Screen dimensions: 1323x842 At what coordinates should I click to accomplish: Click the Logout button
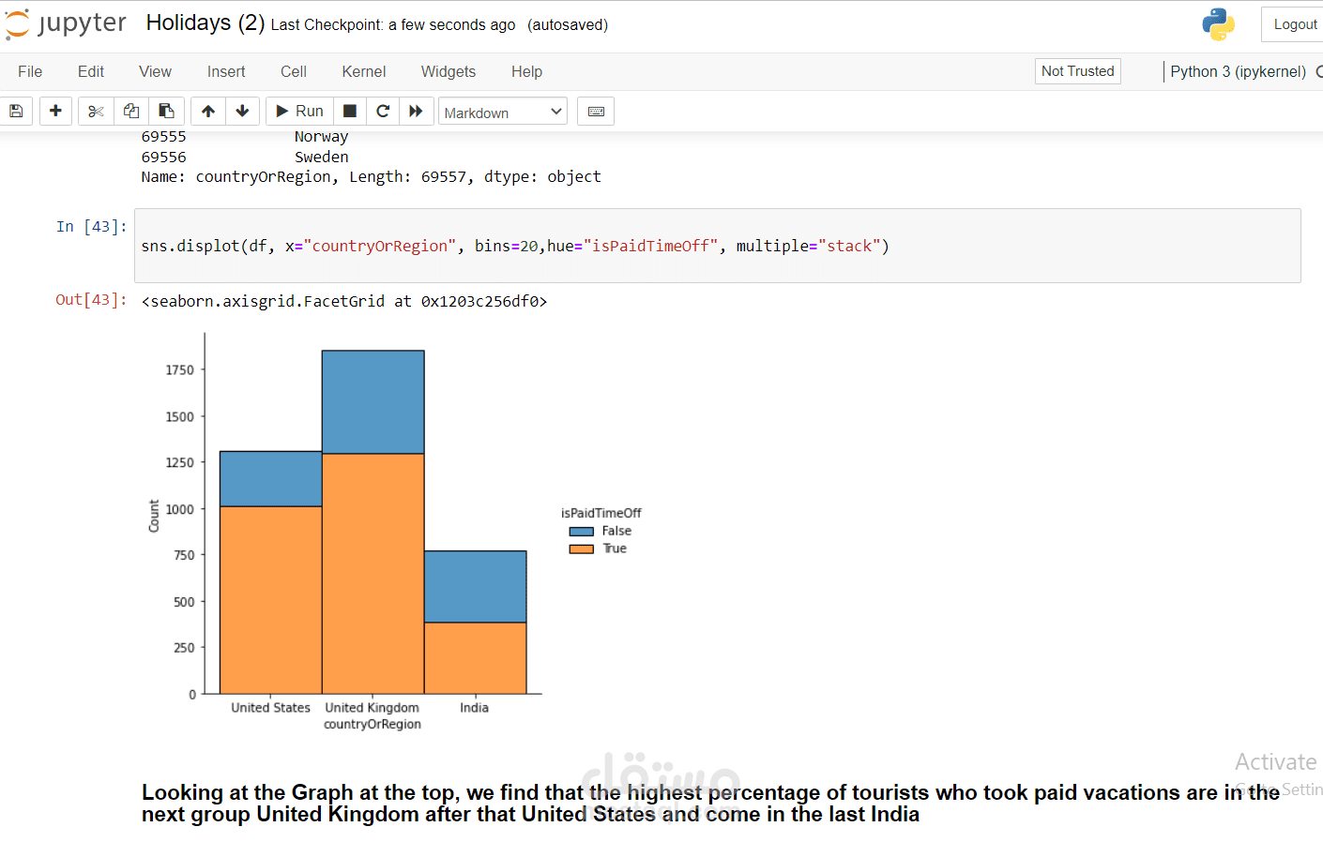(x=1295, y=24)
